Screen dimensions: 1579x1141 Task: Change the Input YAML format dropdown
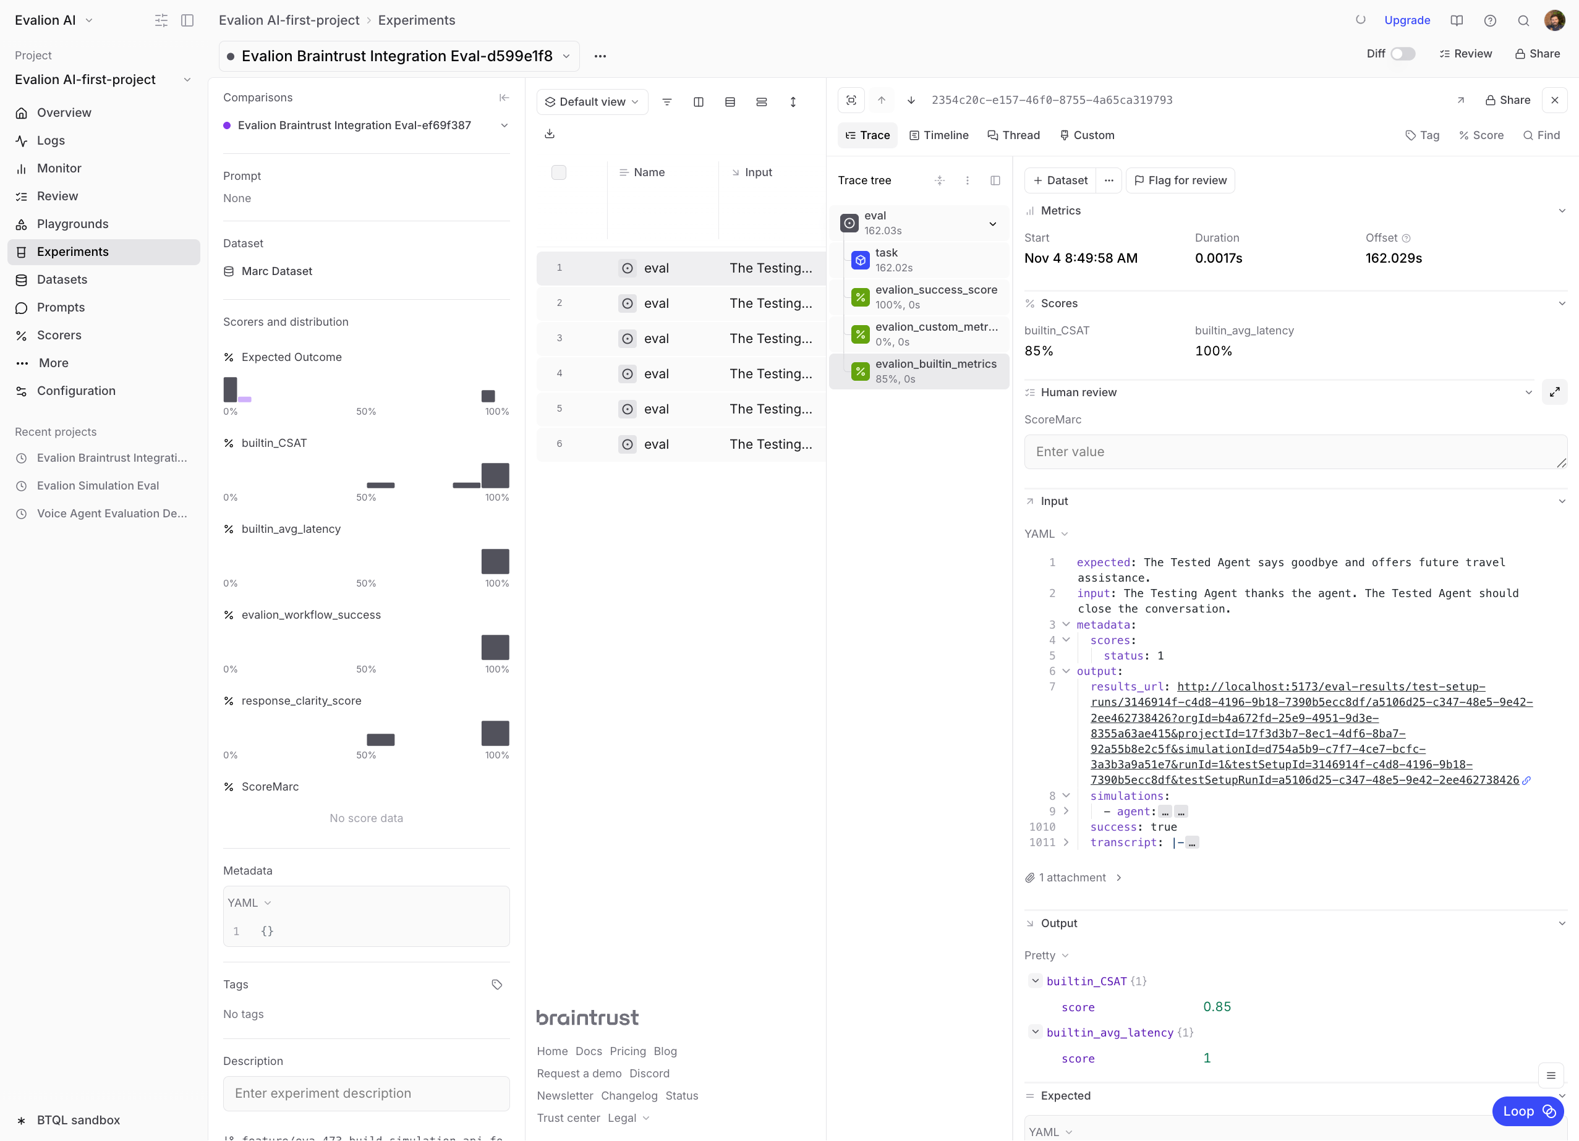coord(1045,534)
